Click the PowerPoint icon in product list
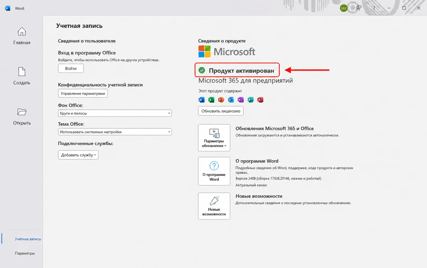Viewport: 427px width, 268px height. pyautogui.click(x=221, y=100)
